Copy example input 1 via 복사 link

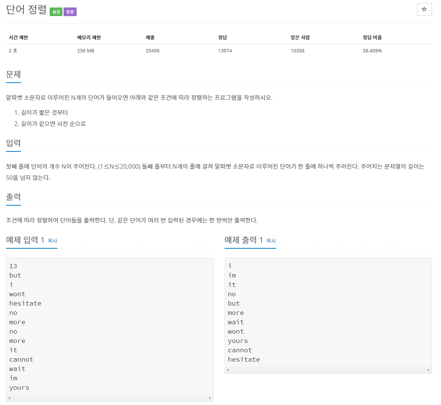[x=52, y=240]
